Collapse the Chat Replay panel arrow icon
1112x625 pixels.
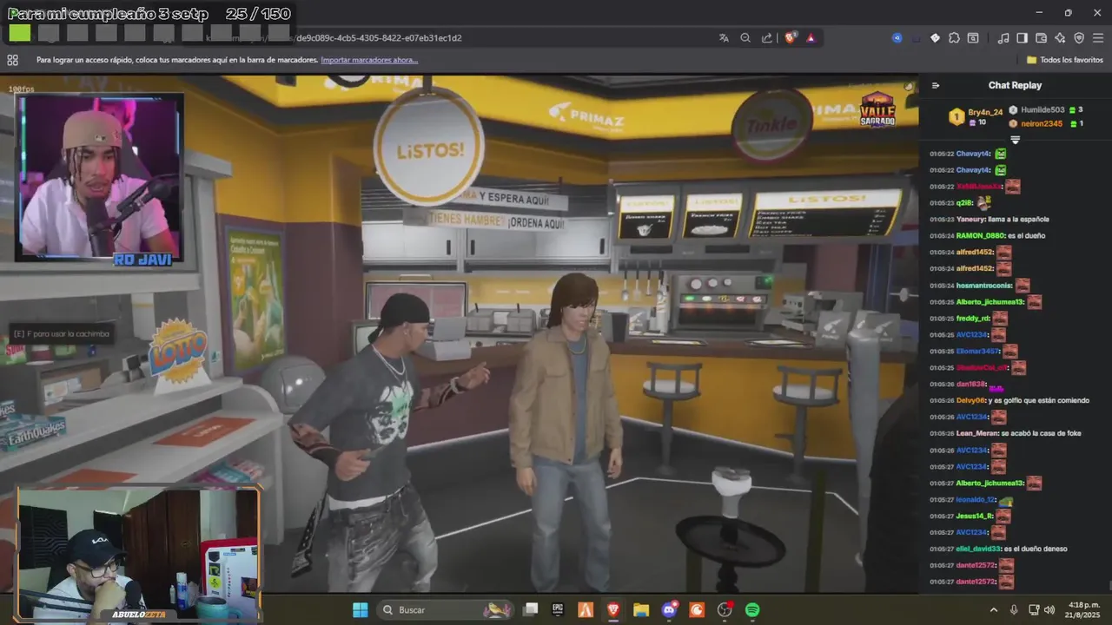point(935,85)
